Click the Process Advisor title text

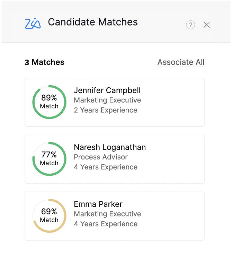click(101, 157)
